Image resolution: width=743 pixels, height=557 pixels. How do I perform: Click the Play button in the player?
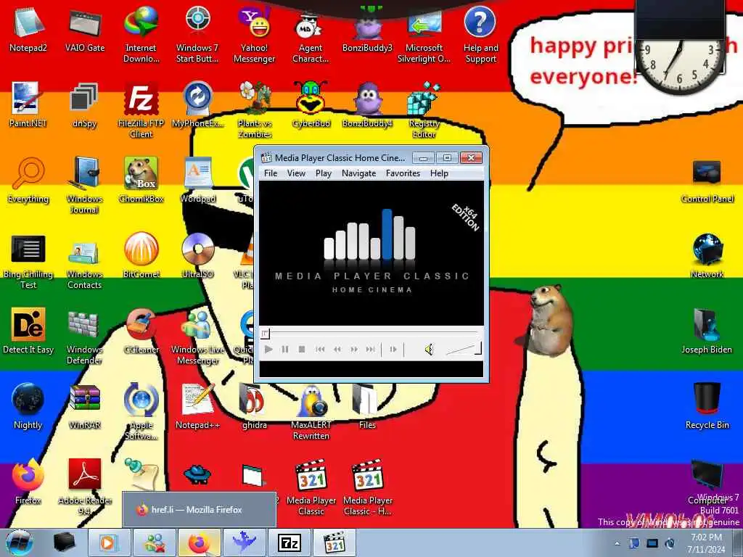268,350
